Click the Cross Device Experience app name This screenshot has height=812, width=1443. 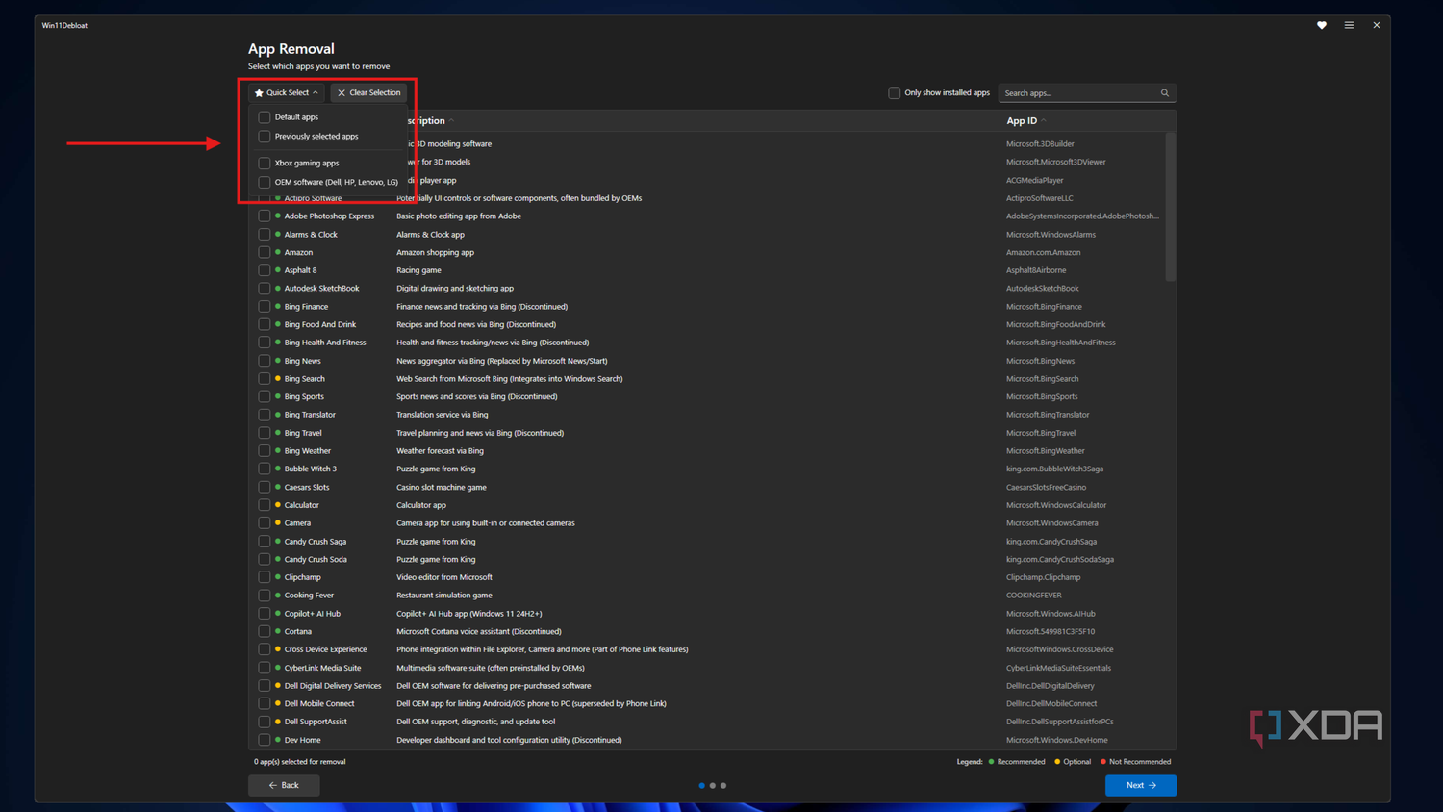[326, 649]
